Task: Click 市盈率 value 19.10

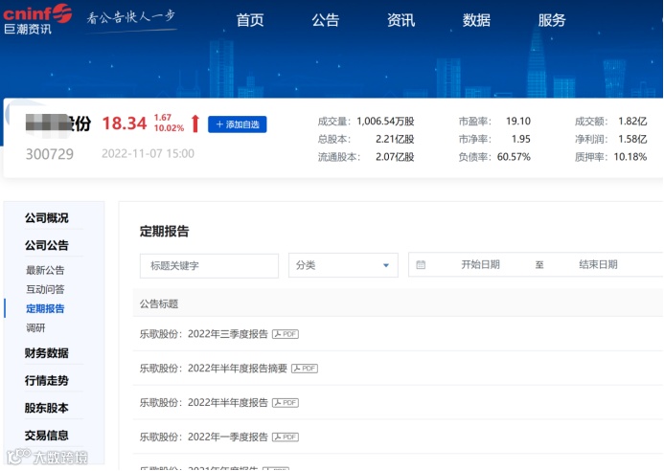Action: pos(518,122)
